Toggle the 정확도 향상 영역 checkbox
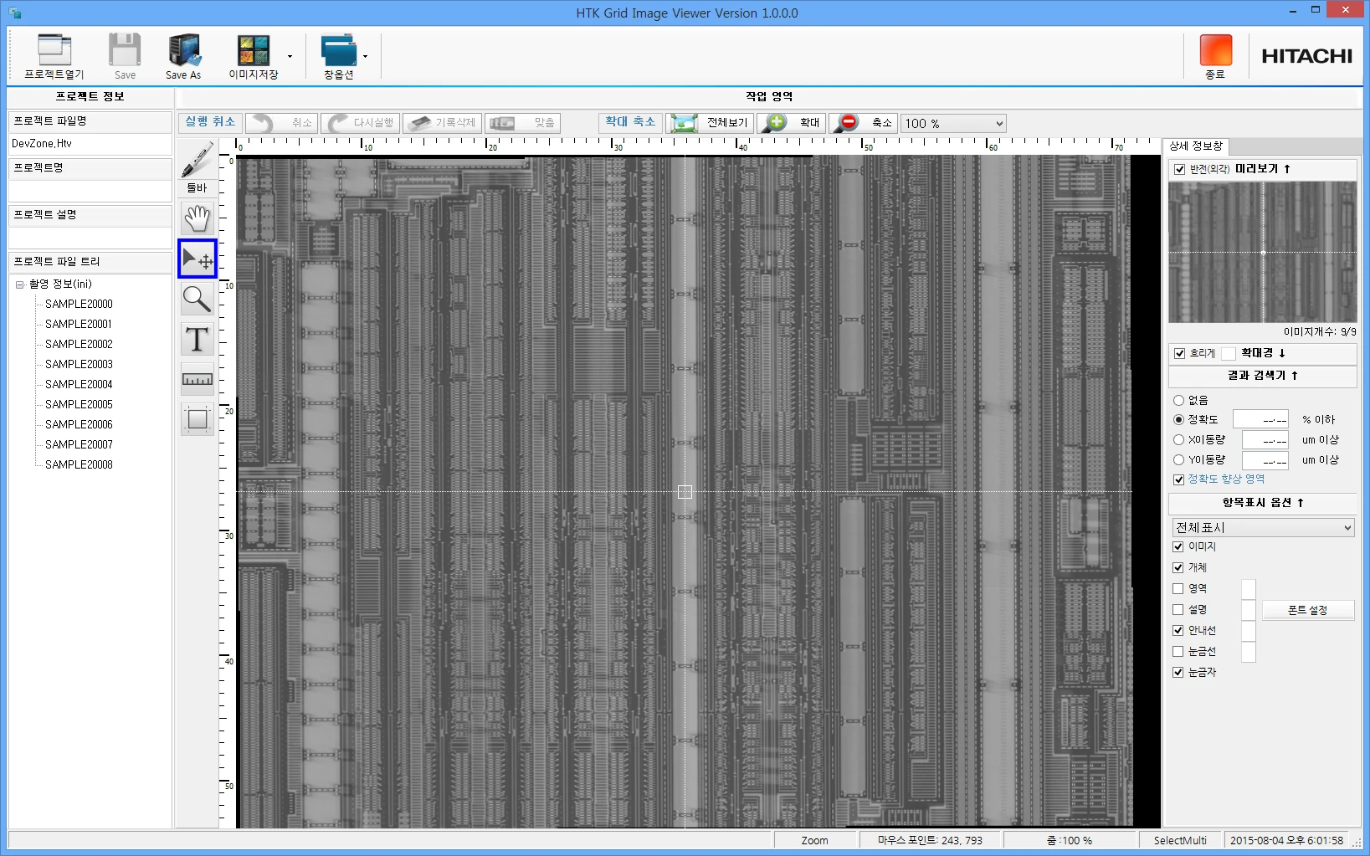The image size is (1370, 856). point(1178,479)
